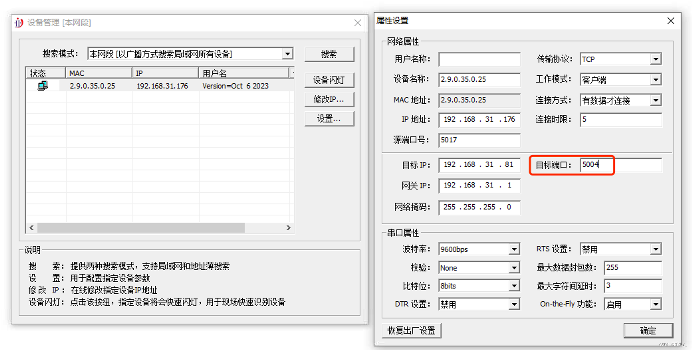This screenshot has width=692, height=350.
Task: Focus the 设备名称 input field
Action: (480, 80)
